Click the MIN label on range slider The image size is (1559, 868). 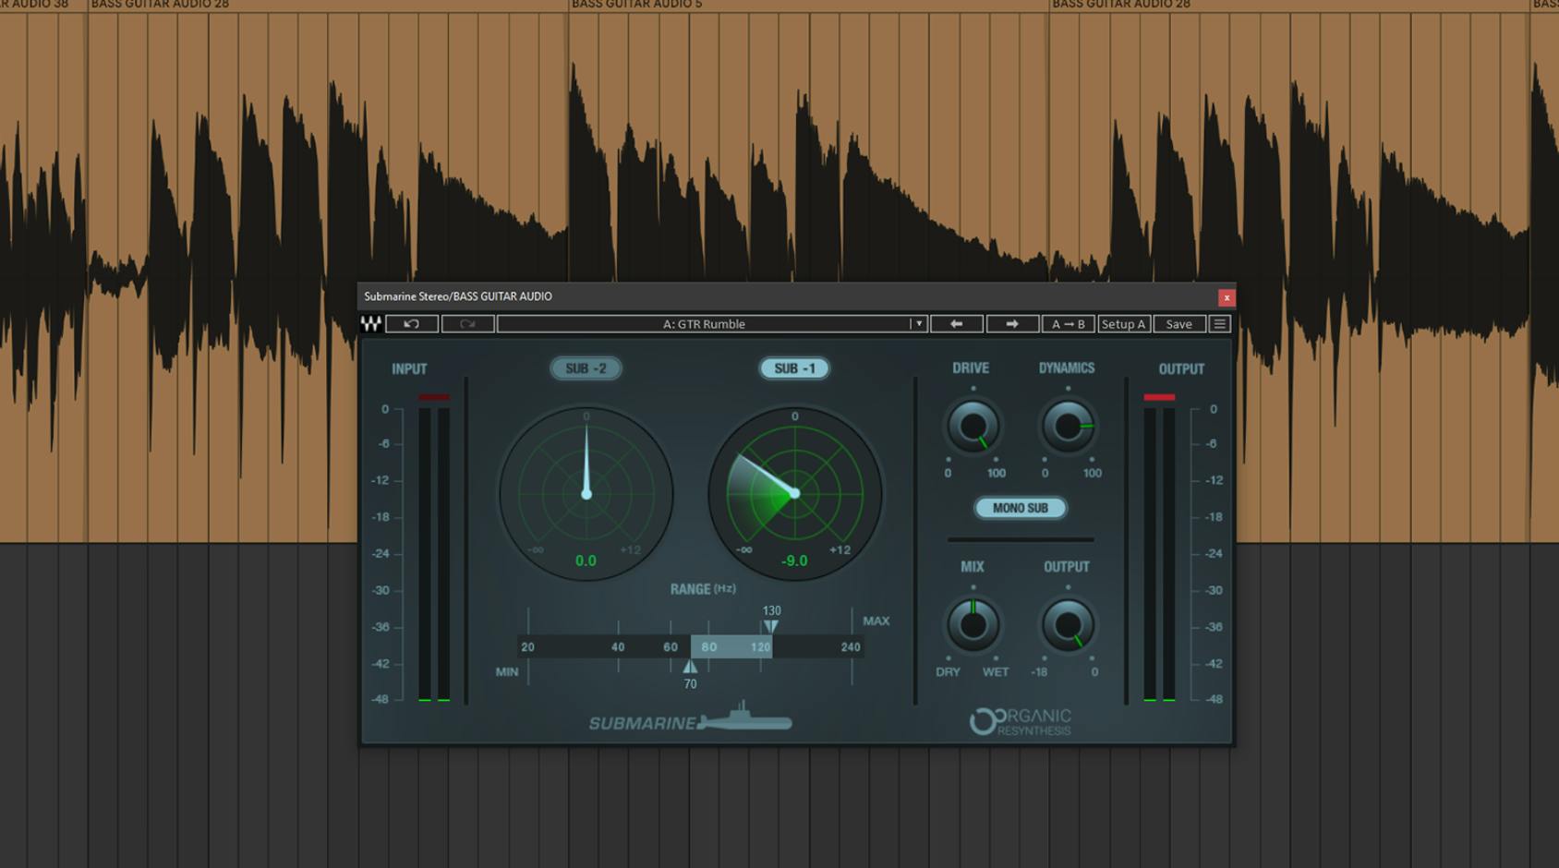(507, 671)
